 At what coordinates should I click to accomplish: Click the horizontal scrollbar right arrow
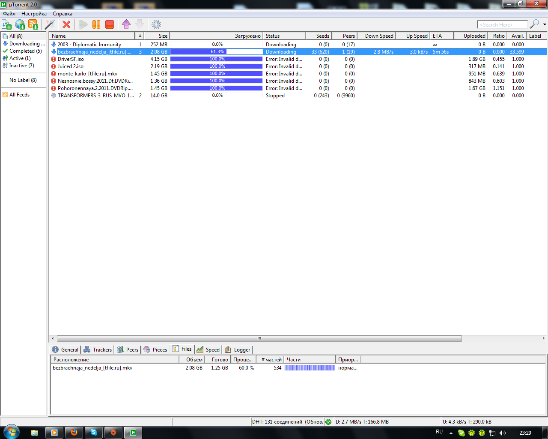point(544,338)
